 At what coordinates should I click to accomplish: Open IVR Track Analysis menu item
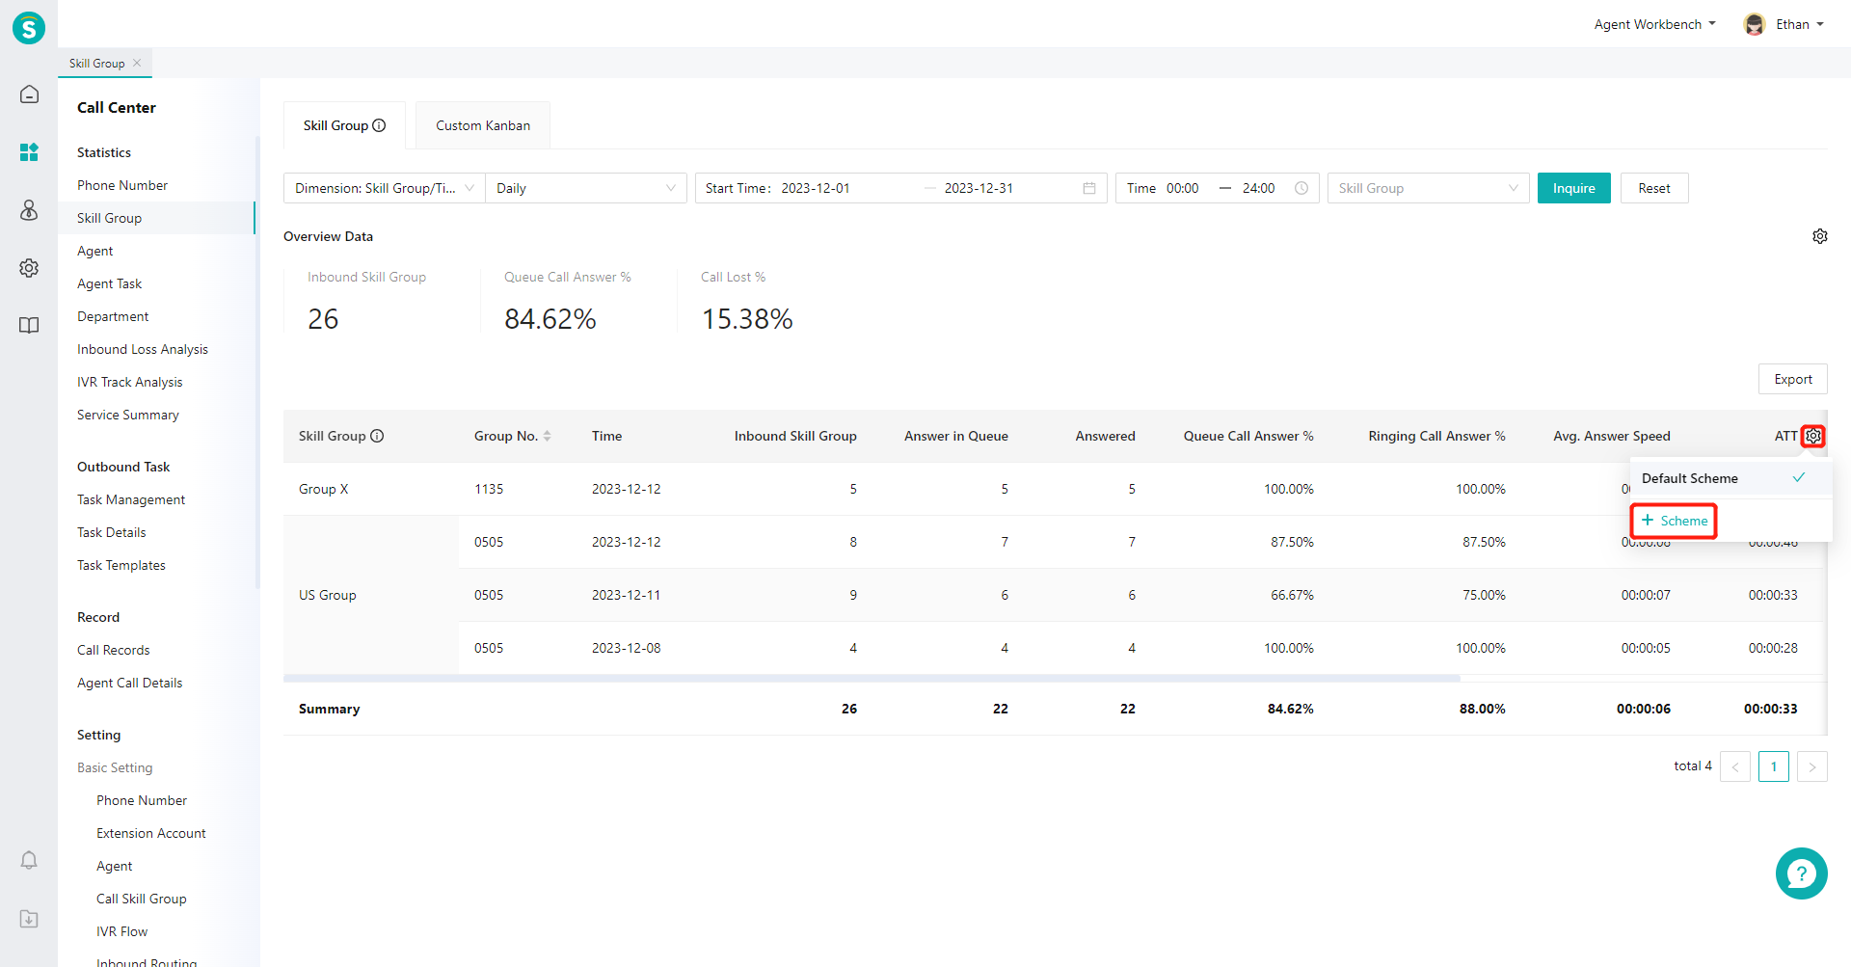[x=130, y=382]
